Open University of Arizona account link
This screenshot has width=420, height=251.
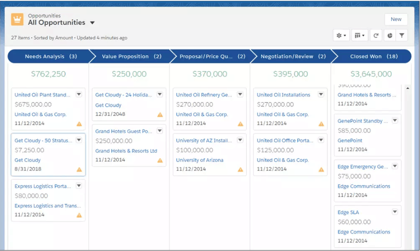point(199,160)
